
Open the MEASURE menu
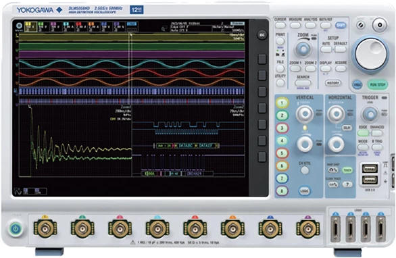(295, 25)
